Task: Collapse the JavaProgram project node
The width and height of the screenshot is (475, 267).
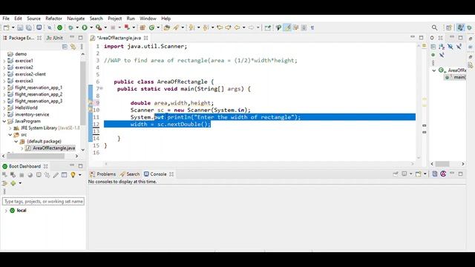Action: pos(4,121)
